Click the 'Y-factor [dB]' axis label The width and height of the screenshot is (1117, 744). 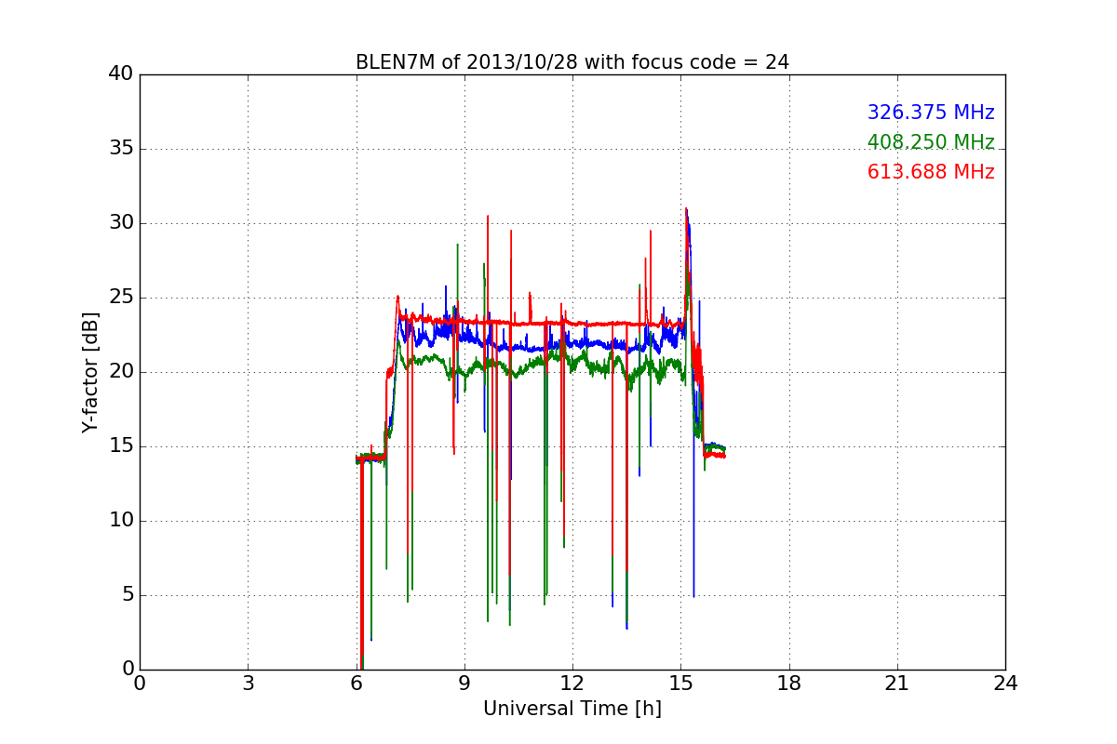point(89,371)
